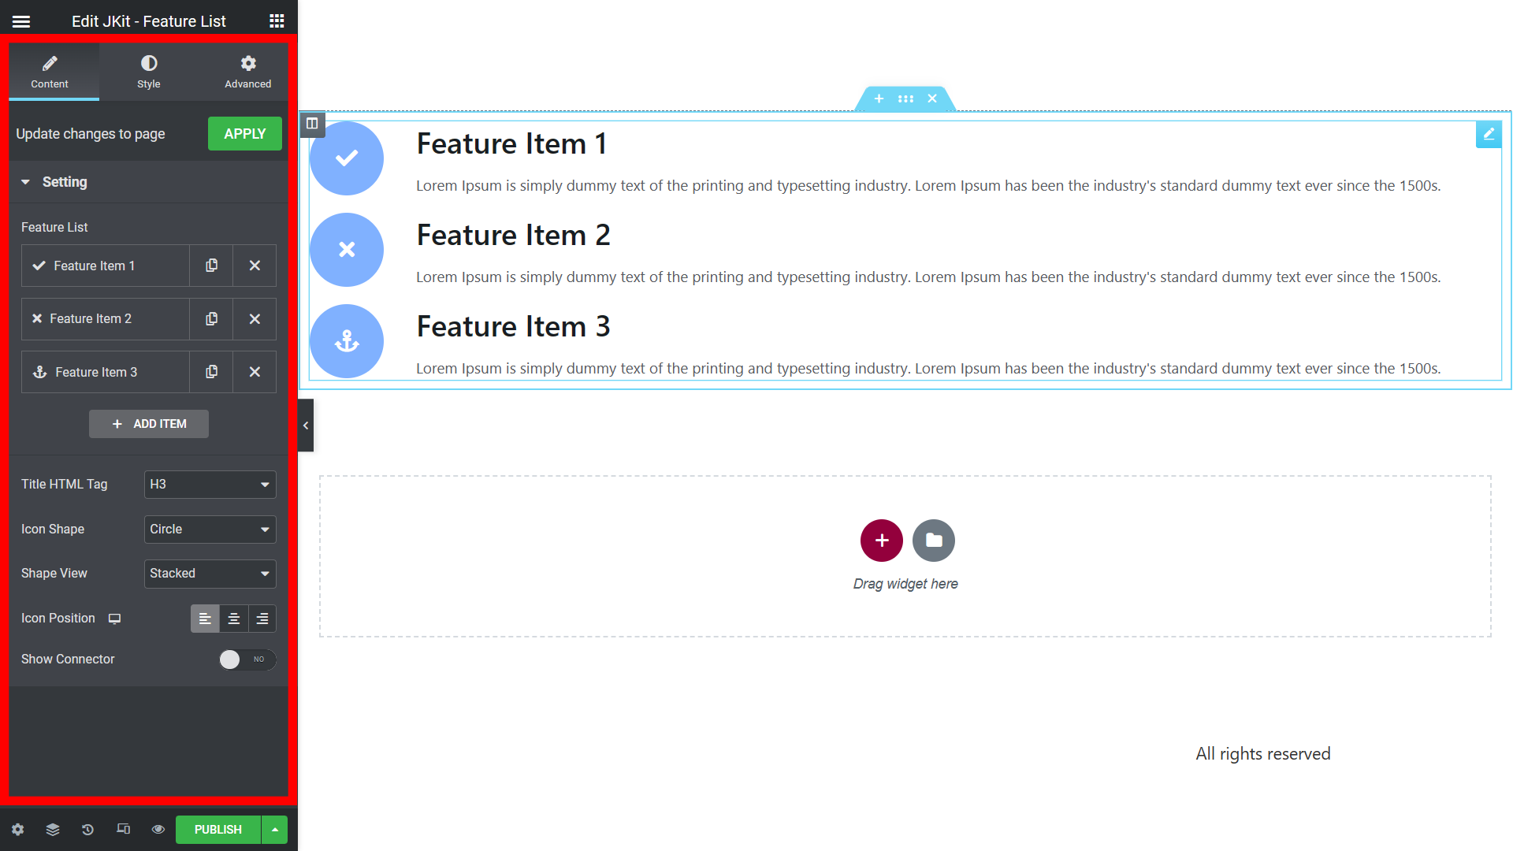Screen dimensions: 1513x851
Task: Open the Icon Shape dropdown
Action: (x=210, y=530)
